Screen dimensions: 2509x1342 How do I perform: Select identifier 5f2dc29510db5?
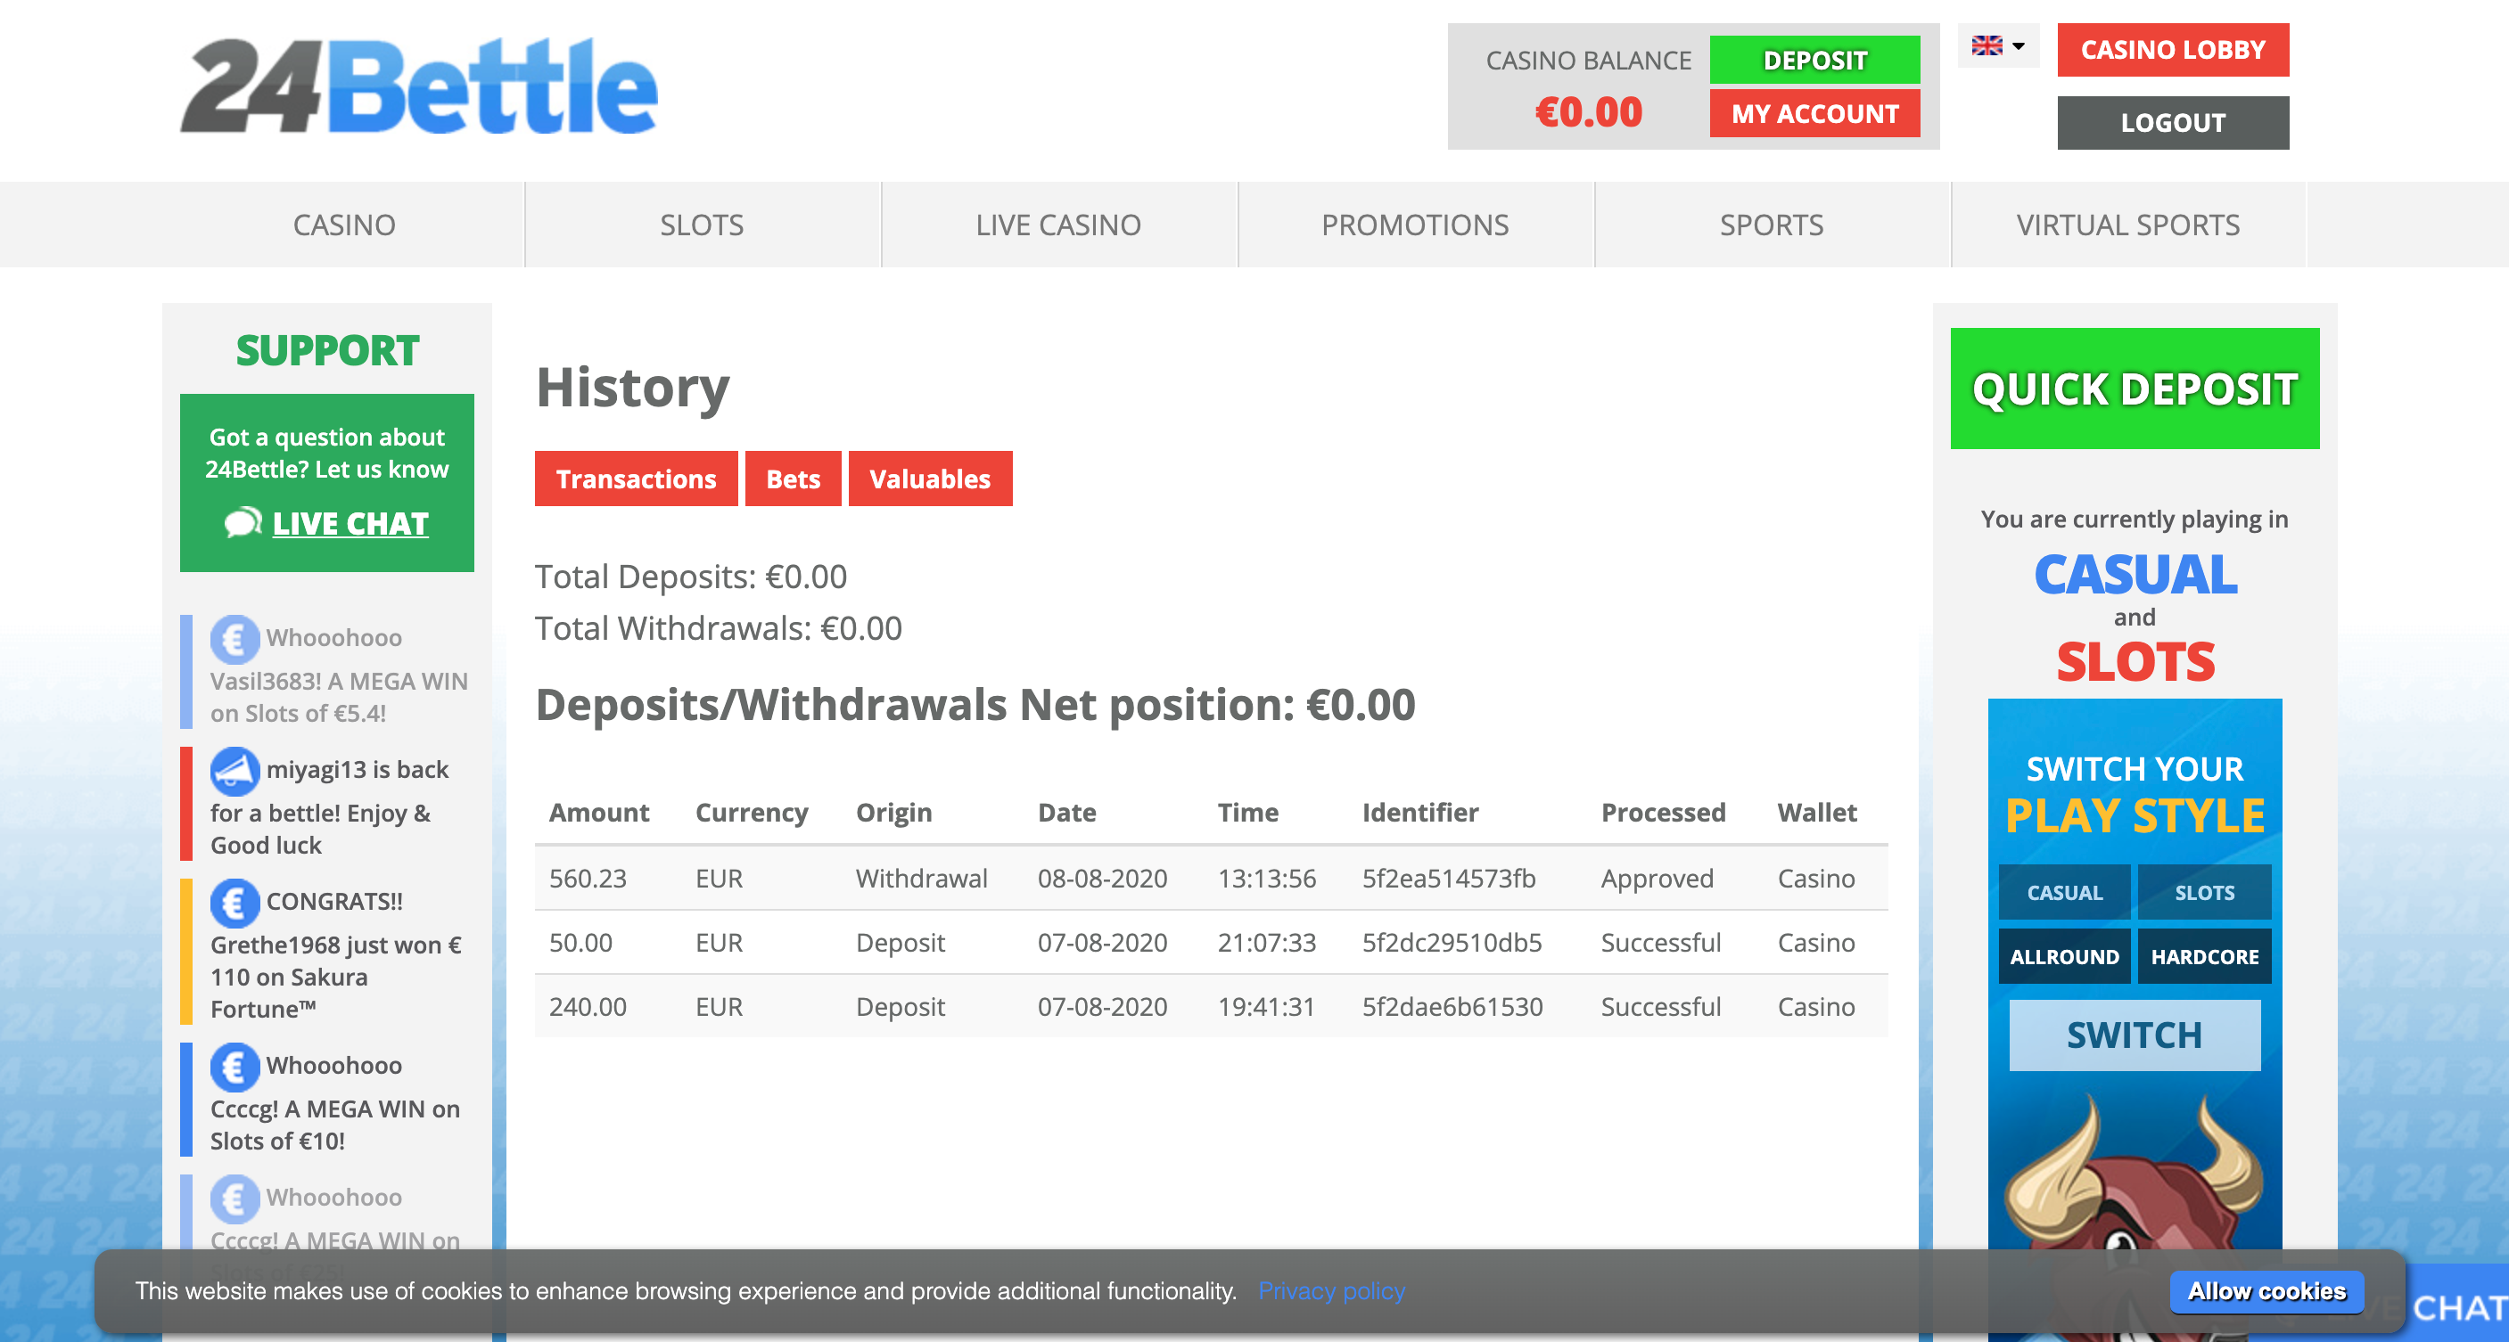point(1452,943)
